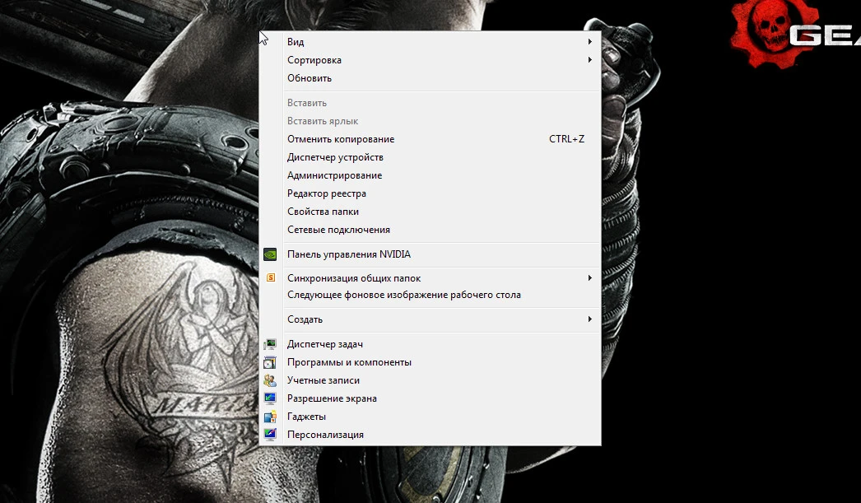Choose Следующее фоновое изображение рабочего стола
The width and height of the screenshot is (861, 503).
coord(430,295)
